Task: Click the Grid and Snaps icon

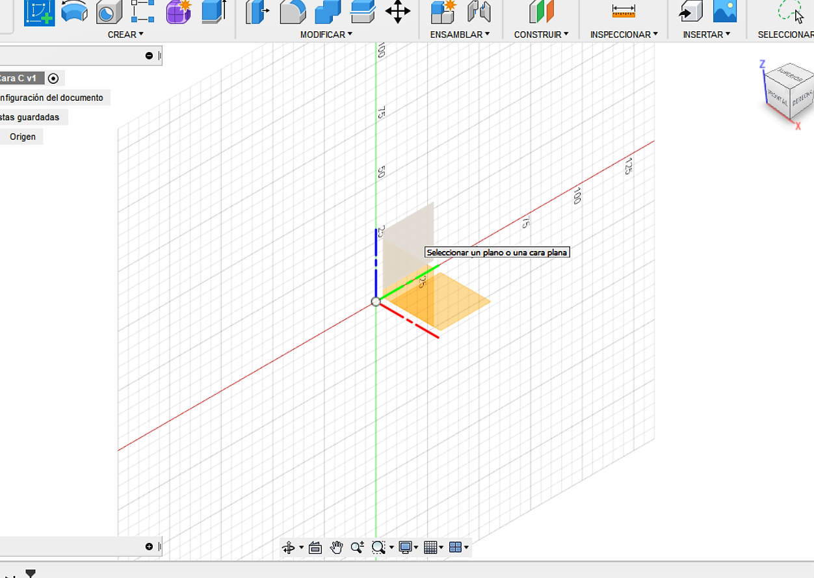Action: click(430, 547)
